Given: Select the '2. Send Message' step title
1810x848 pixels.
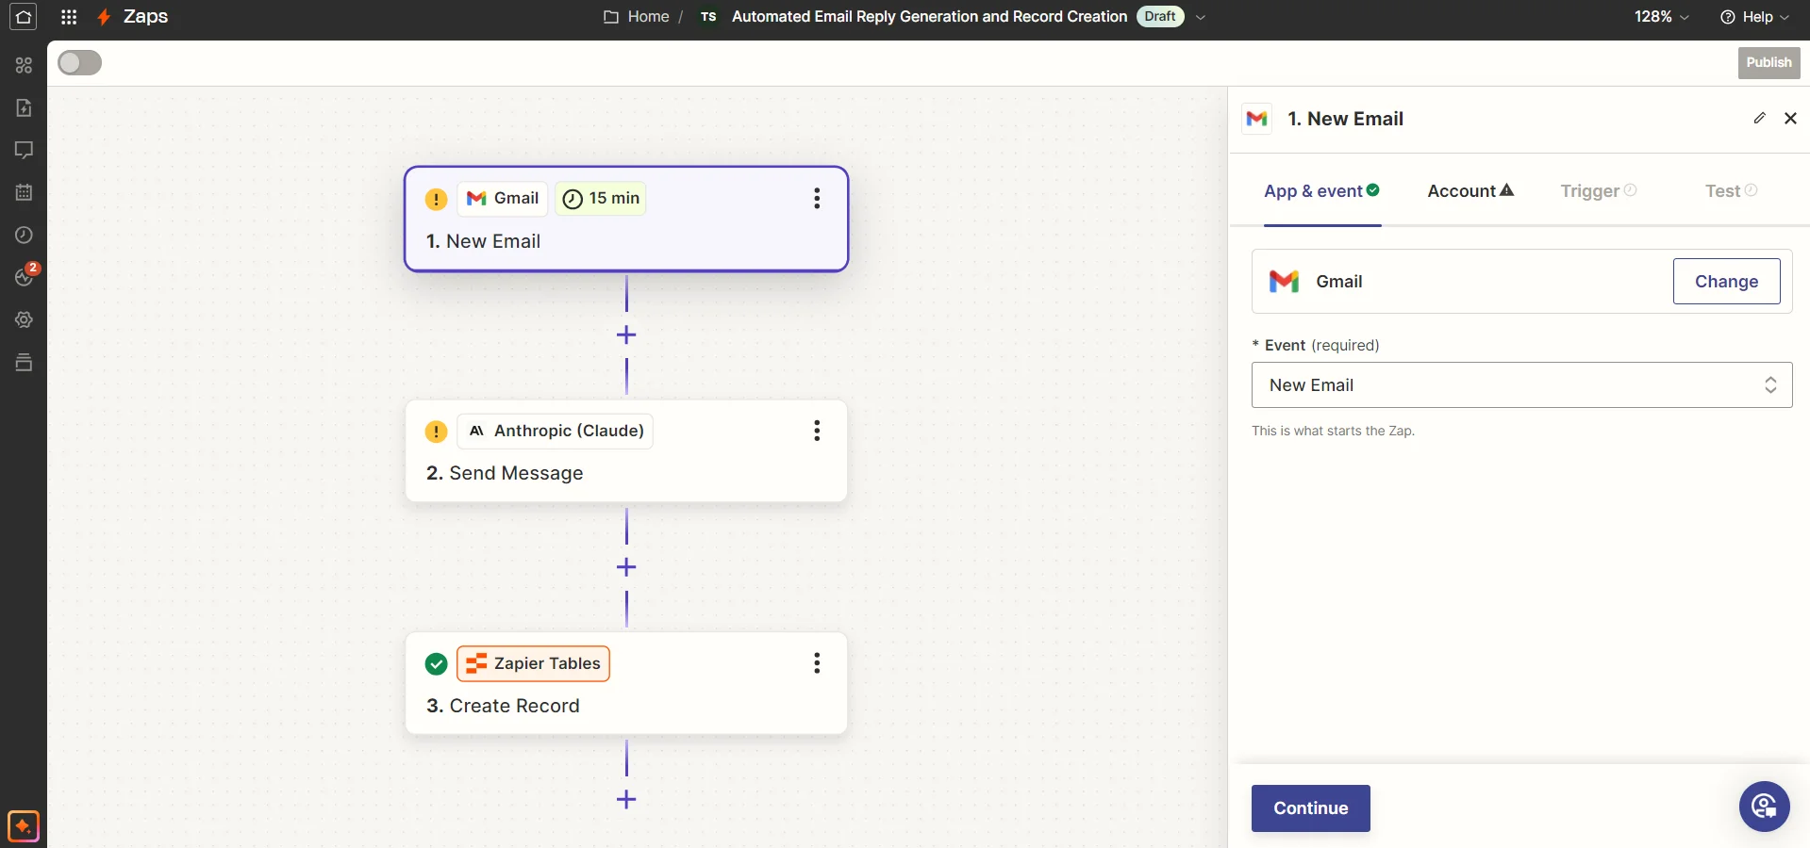Looking at the screenshot, I should click(505, 473).
